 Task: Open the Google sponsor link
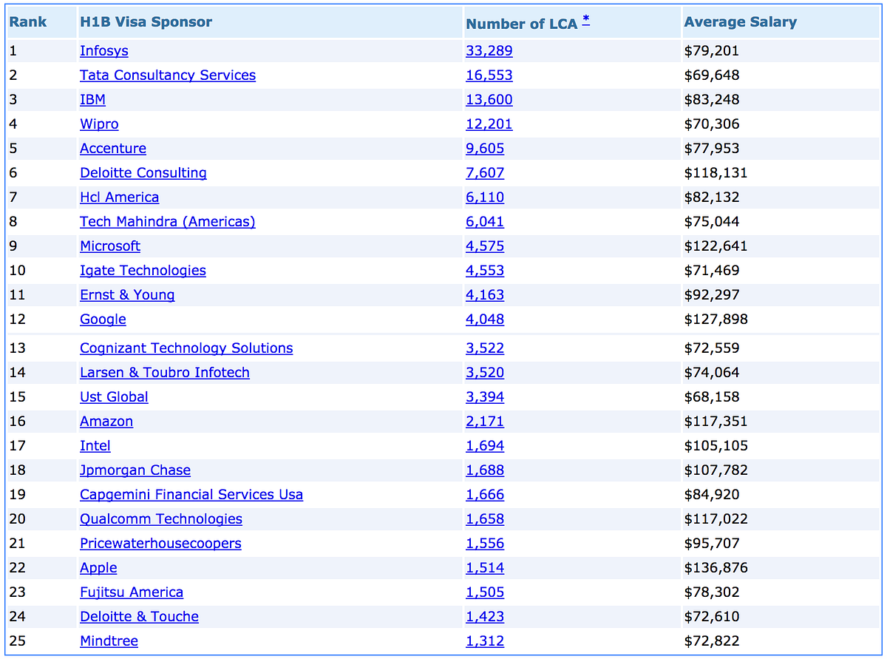[x=103, y=320]
